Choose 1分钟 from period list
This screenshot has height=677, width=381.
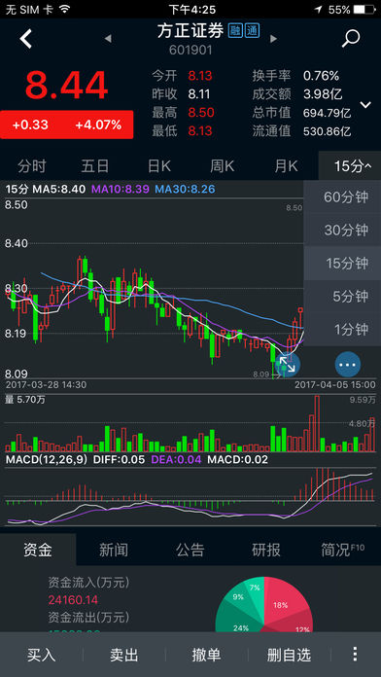[x=342, y=330]
